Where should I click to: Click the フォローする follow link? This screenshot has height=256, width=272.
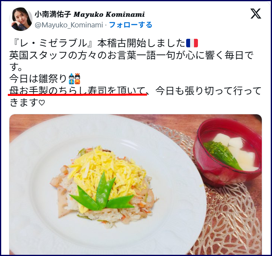[131, 25]
